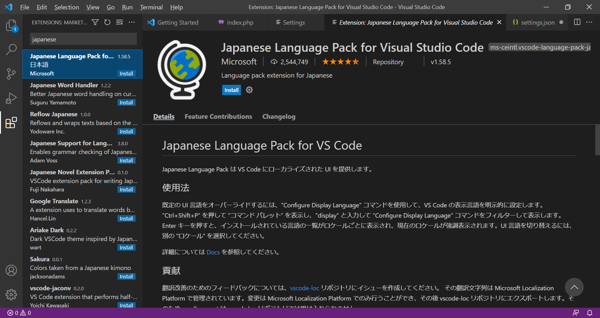Install the Japanese Language Pack extension
Viewport: 600px width, 318px height.
tap(231, 90)
